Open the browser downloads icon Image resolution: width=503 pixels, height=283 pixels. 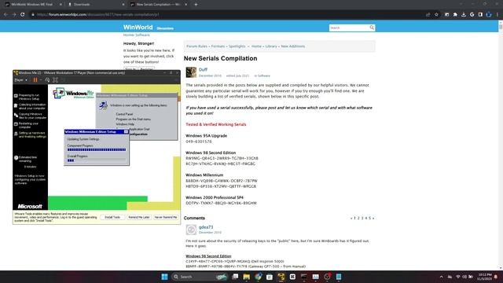pos(464,14)
